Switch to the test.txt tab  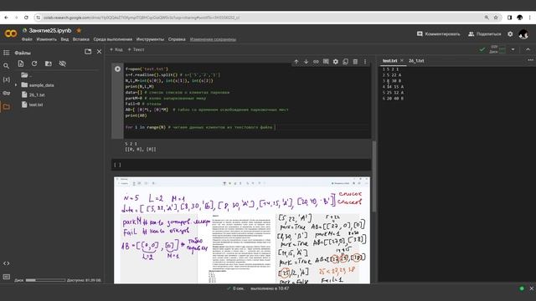389,61
